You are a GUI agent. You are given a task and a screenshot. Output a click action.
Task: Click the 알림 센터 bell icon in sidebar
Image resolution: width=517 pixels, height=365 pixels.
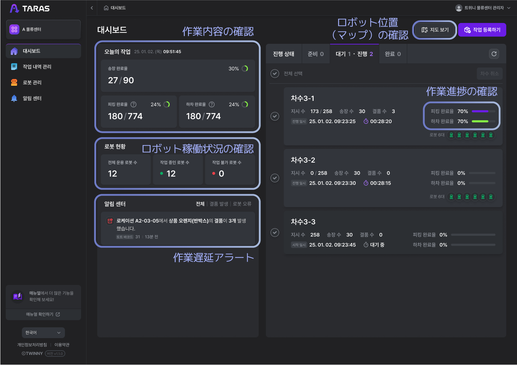click(14, 98)
